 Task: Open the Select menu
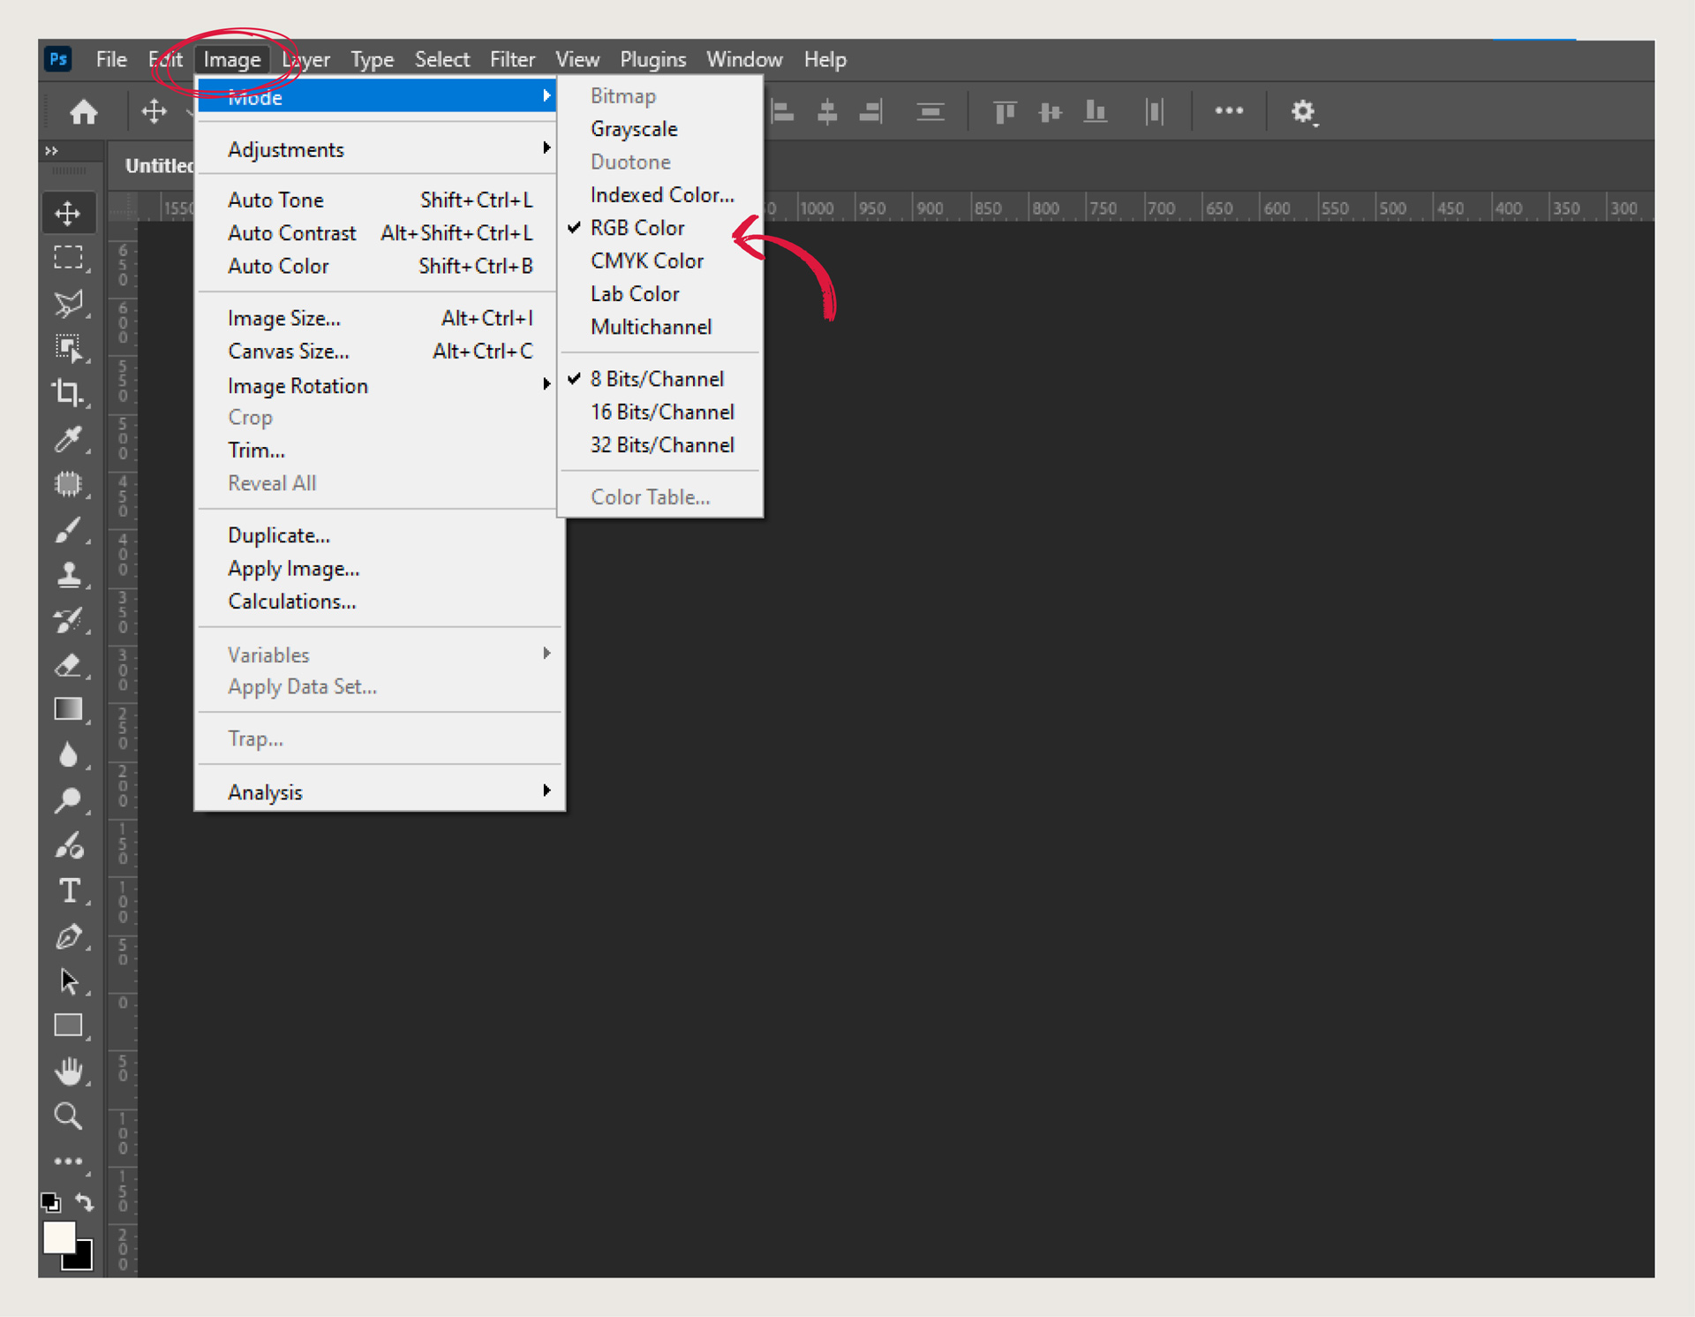coord(441,59)
